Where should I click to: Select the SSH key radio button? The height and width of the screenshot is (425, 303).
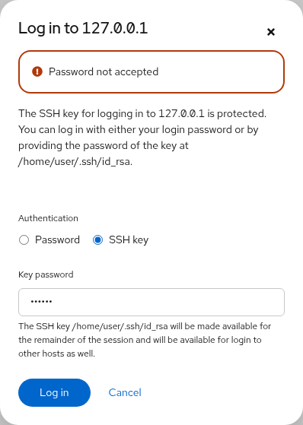click(x=97, y=240)
